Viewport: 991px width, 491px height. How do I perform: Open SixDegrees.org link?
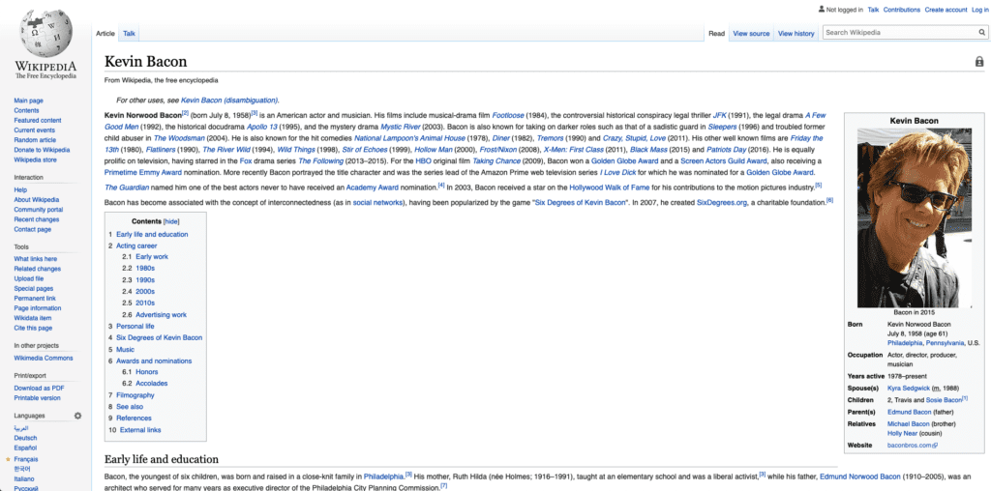pyautogui.click(x=721, y=203)
